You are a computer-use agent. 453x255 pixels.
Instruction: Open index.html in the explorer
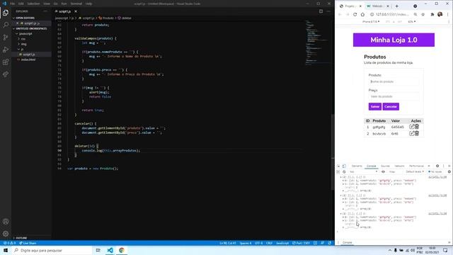28,59
